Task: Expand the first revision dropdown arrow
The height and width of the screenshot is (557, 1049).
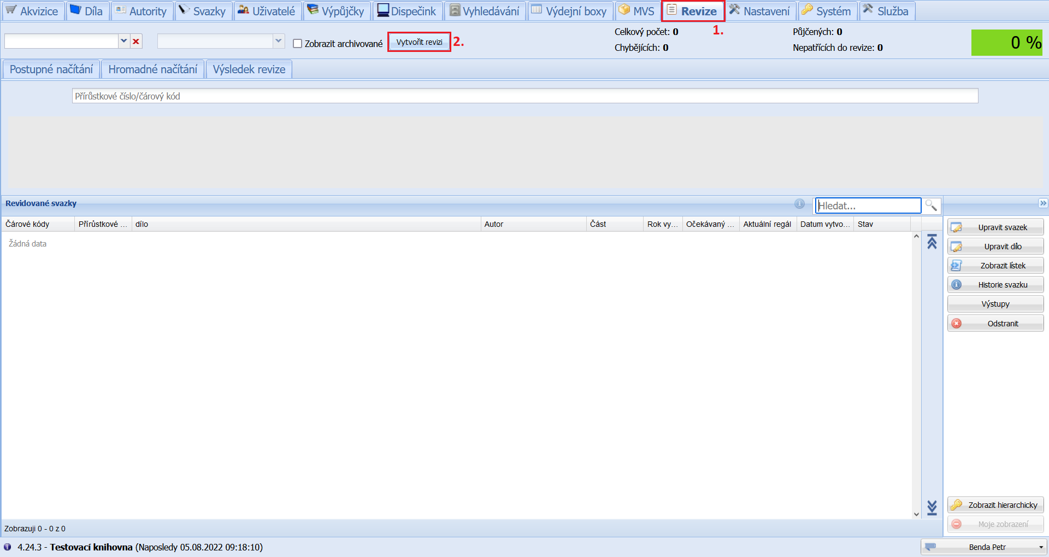Action: 124,41
